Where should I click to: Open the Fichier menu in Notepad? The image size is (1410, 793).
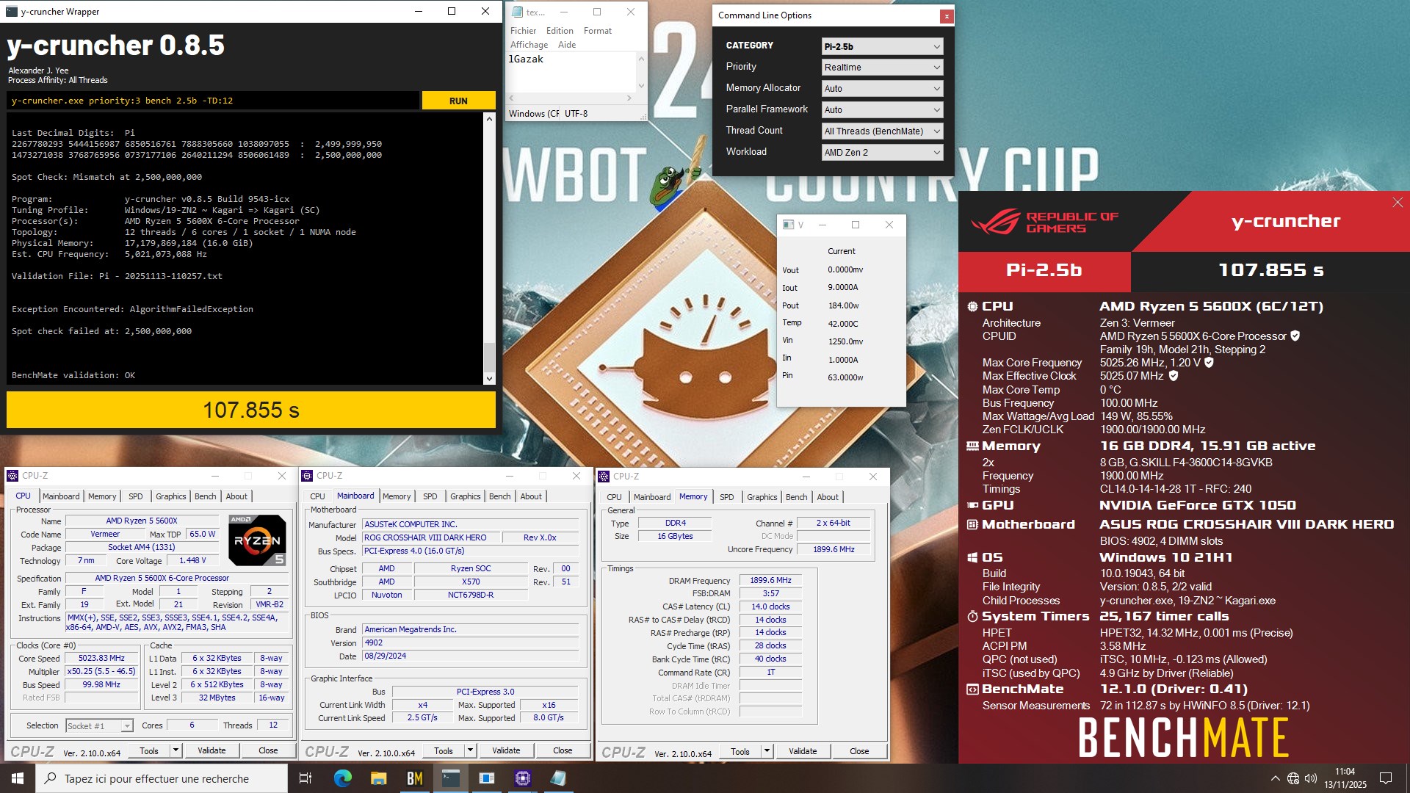523,31
